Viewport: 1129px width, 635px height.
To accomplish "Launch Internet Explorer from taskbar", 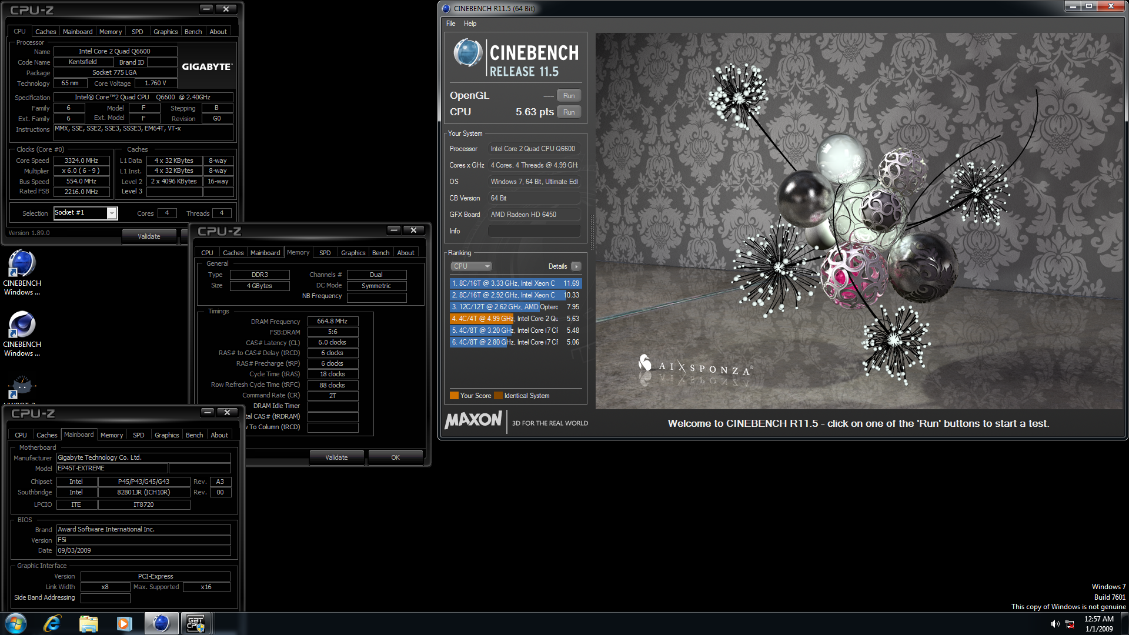I will (52, 623).
